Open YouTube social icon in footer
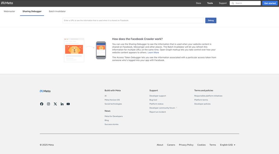 coord(68,104)
